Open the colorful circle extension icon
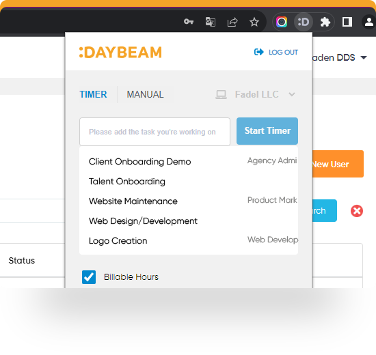This screenshot has width=376, height=355. point(282,22)
